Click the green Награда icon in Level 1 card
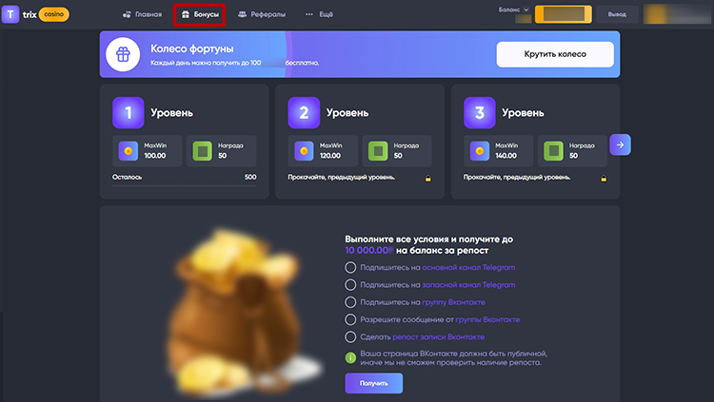 [x=202, y=151]
